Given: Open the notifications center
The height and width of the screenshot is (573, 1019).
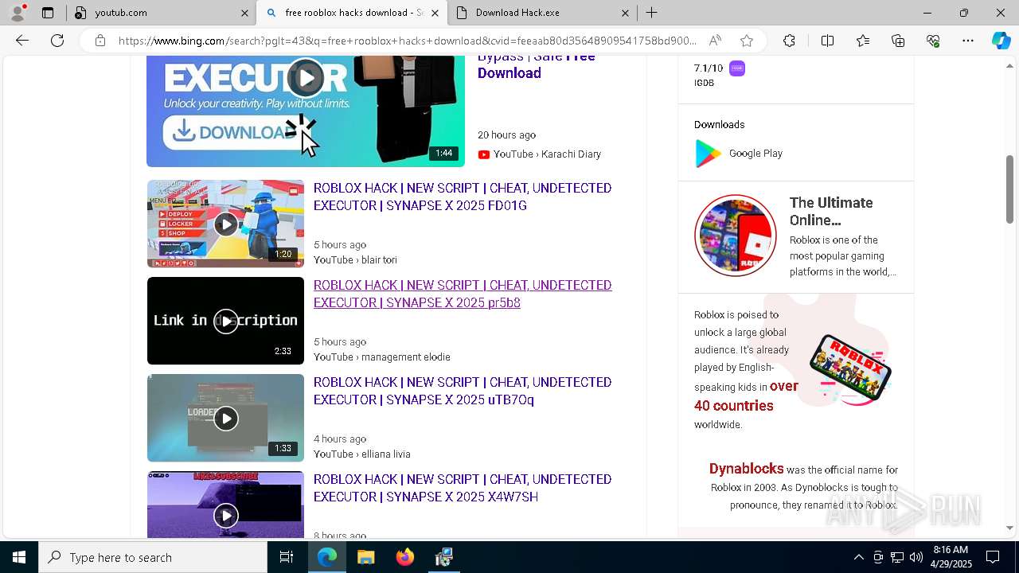Looking at the screenshot, I should coord(993,557).
